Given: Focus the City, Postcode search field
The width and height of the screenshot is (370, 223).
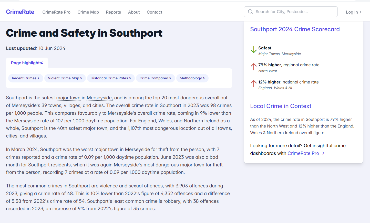Looking at the screenshot, I should [291, 12].
